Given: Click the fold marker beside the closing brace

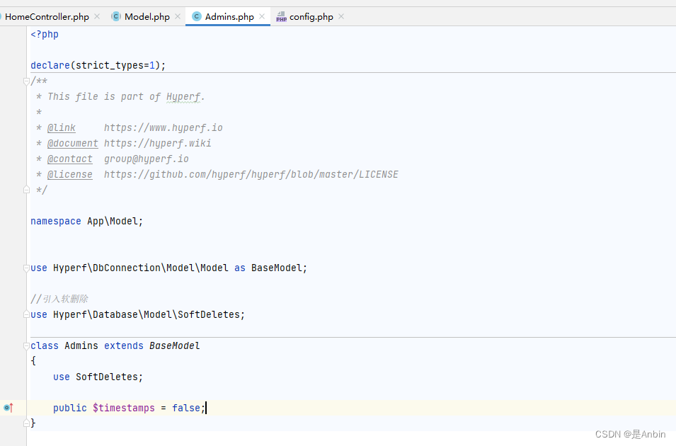Looking at the screenshot, I should pyautogui.click(x=26, y=423).
